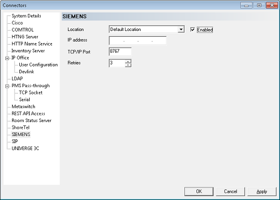
Task: Select REST API Access
Action: [x=28, y=113]
